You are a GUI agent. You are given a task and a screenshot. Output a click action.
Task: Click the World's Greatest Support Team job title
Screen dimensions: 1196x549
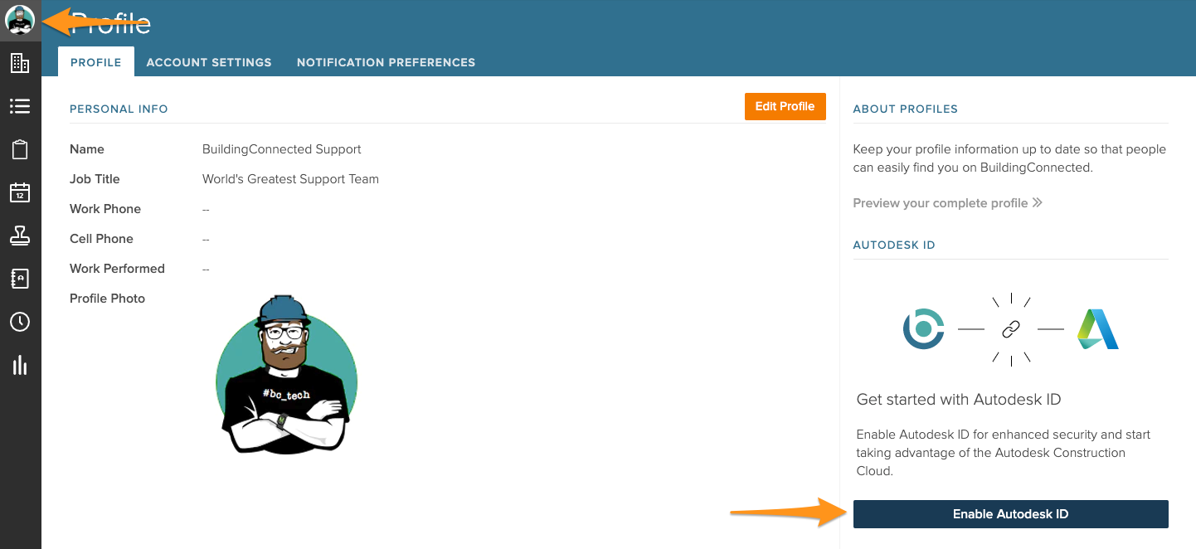tap(290, 179)
